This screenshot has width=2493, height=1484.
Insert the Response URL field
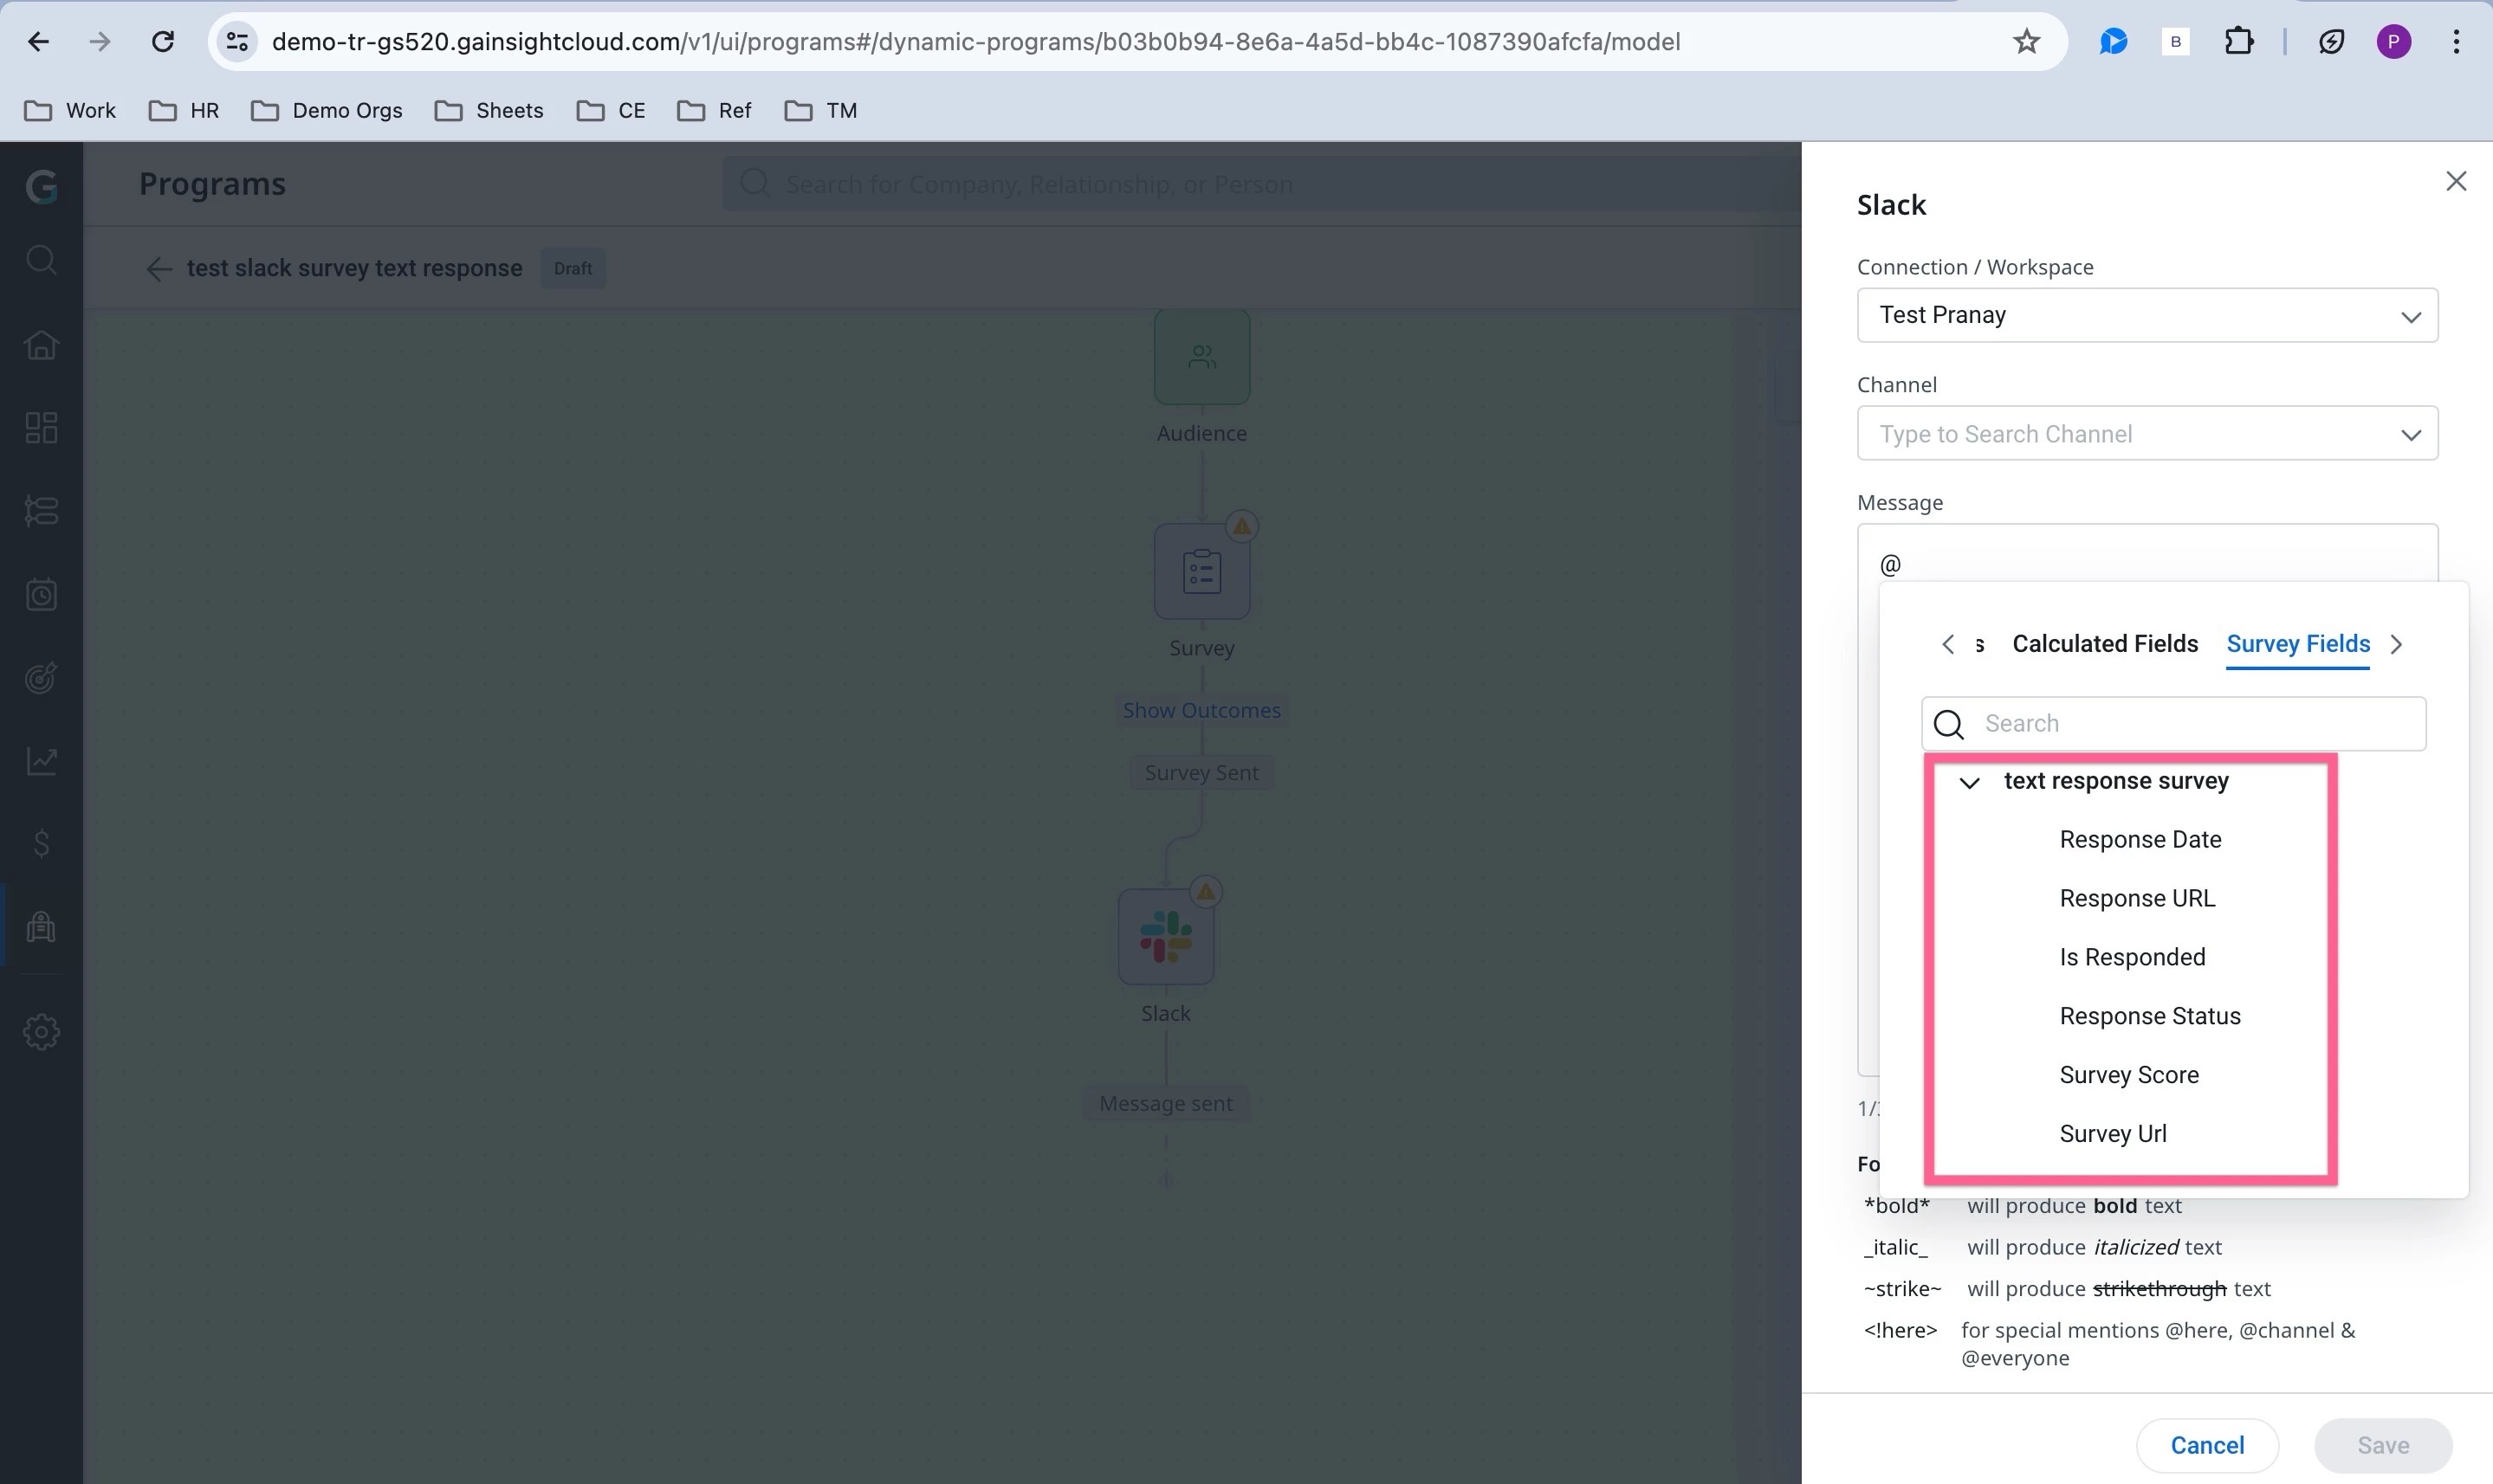(2137, 898)
